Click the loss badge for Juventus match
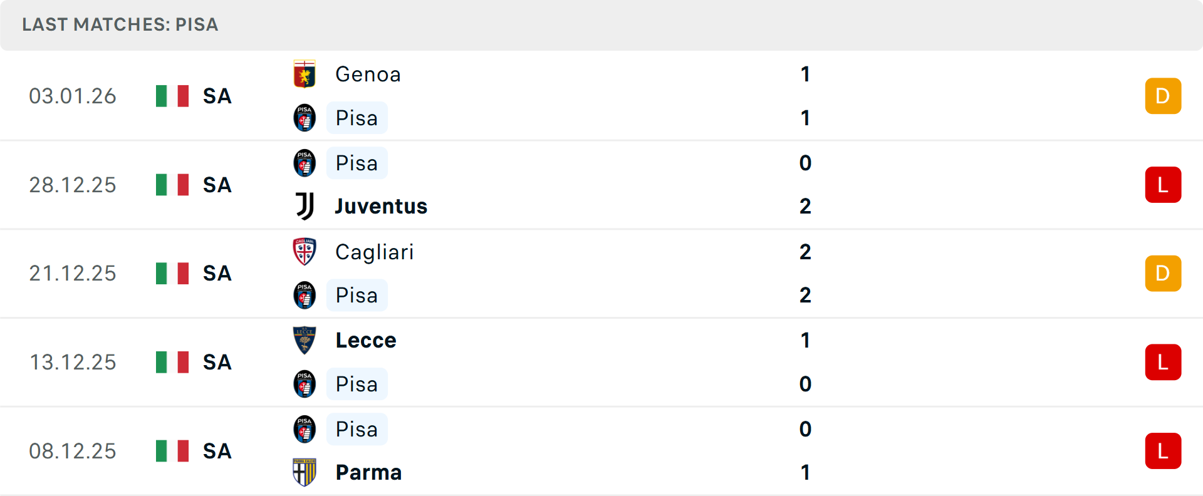 pyautogui.click(x=1163, y=185)
